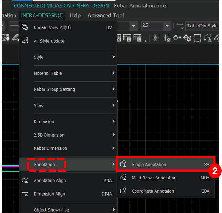Open TableDimStyle dimension style combo box
This screenshot has width=222, height=213.
(x=202, y=26)
